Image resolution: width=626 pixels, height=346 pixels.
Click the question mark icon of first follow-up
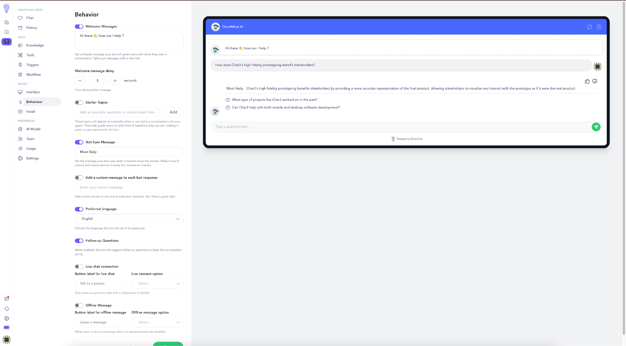(228, 100)
